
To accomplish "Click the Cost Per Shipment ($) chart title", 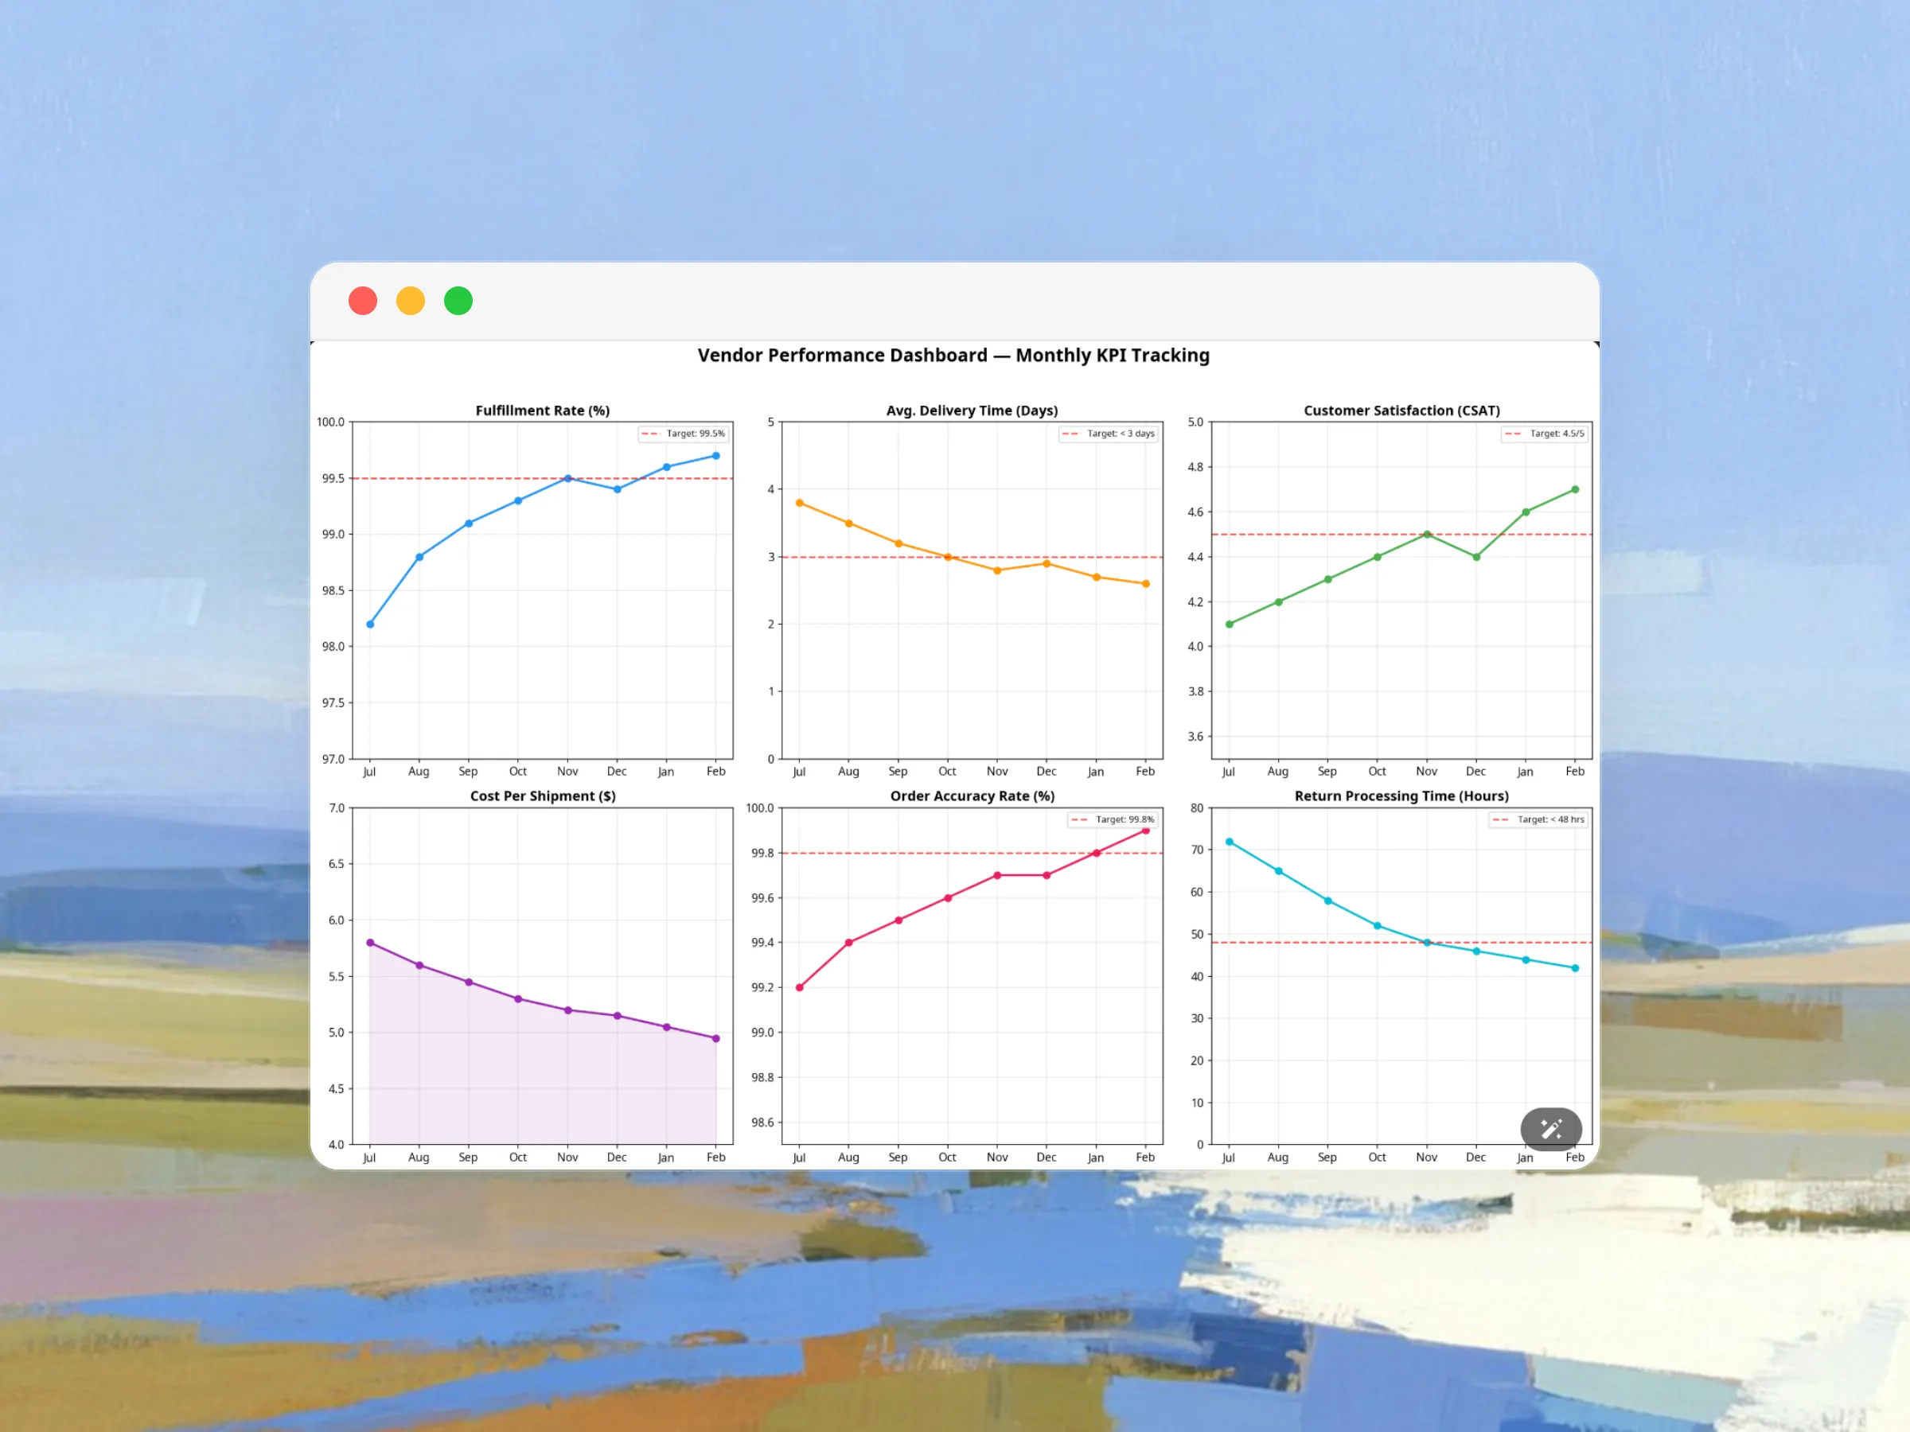I will pos(542,796).
